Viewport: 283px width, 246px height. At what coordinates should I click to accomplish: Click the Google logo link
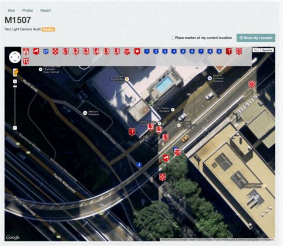(x=13, y=237)
